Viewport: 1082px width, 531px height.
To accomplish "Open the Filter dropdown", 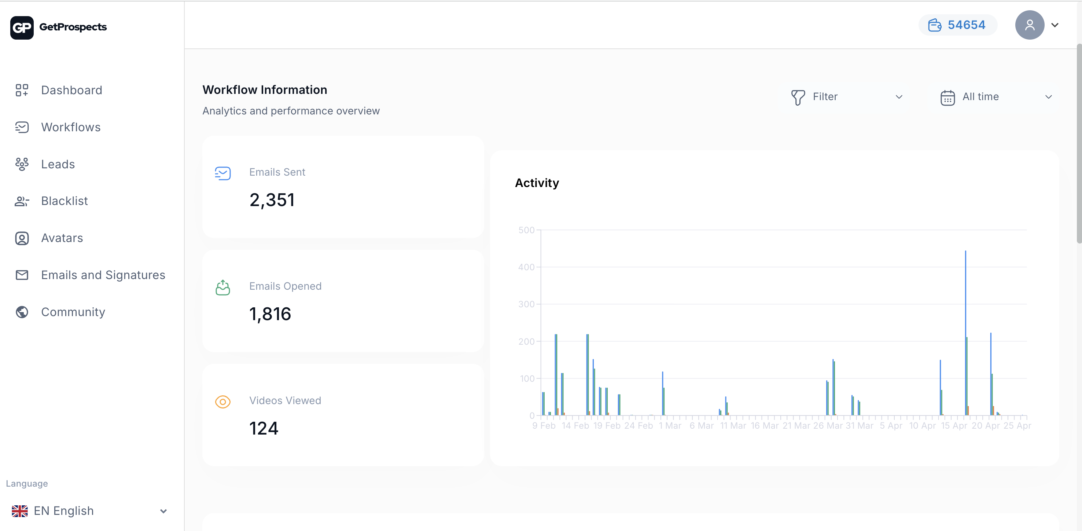I will click(846, 96).
